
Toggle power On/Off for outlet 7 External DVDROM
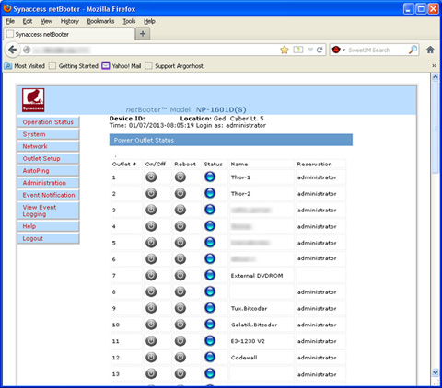pos(151,275)
